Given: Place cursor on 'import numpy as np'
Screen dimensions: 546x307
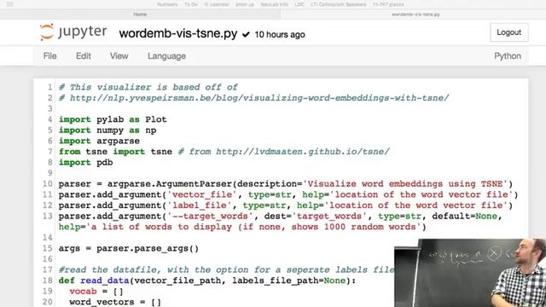Looking at the screenshot, I should [107, 130].
